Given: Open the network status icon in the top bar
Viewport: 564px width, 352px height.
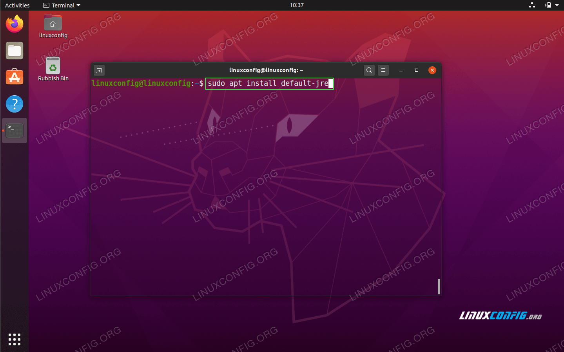Looking at the screenshot, I should pyautogui.click(x=532, y=5).
